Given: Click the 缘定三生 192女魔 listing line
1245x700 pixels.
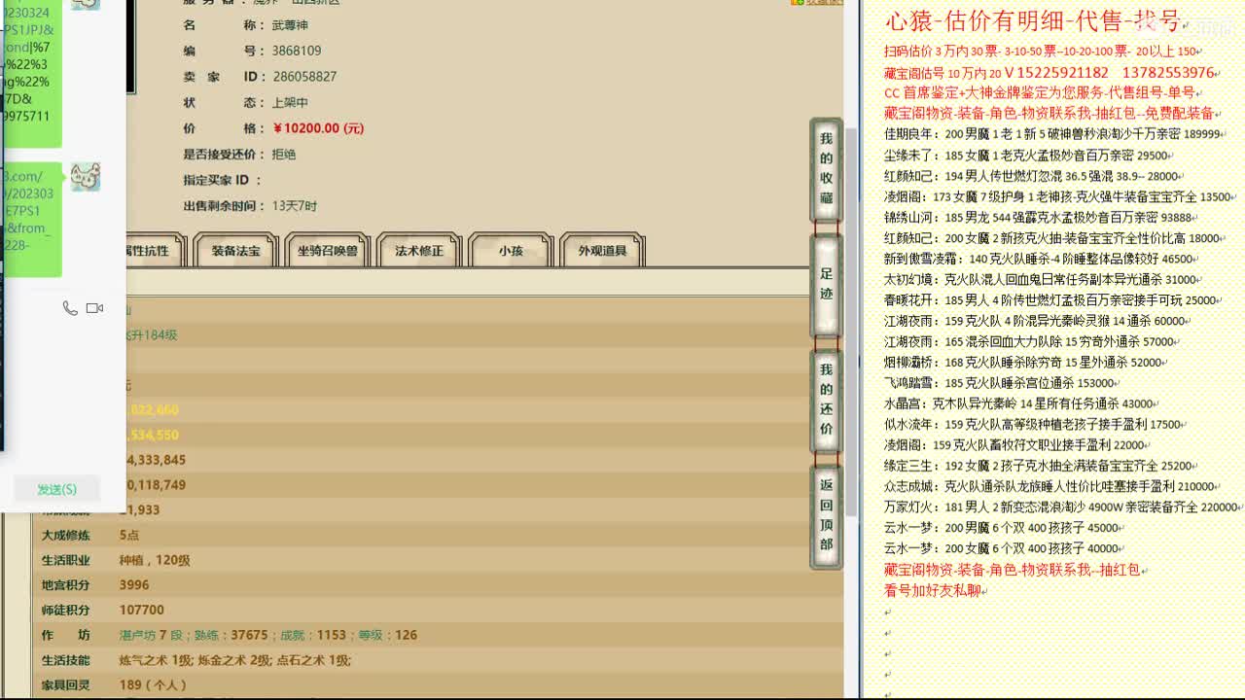Looking at the screenshot, I should click(1038, 466).
